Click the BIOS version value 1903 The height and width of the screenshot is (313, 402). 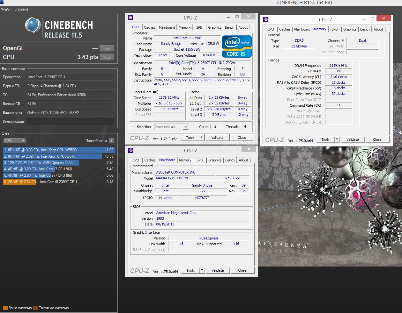click(x=202, y=218)
